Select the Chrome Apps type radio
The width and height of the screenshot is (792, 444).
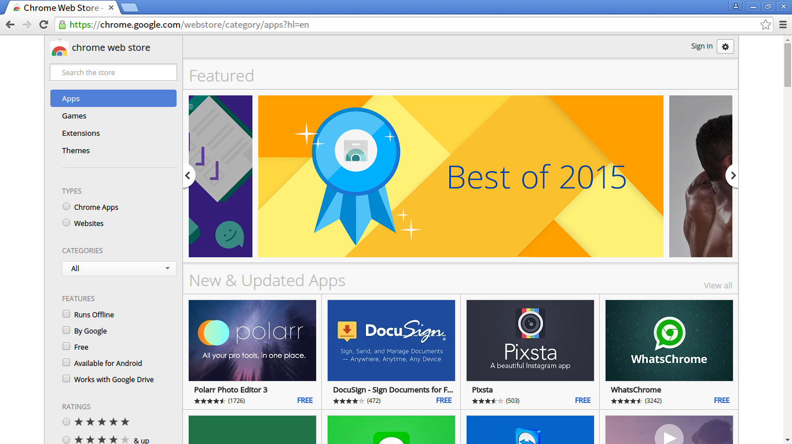[67, 206]
